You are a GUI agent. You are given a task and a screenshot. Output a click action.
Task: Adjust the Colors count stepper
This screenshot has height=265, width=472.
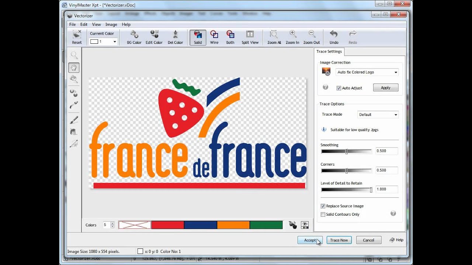point(112,225)
